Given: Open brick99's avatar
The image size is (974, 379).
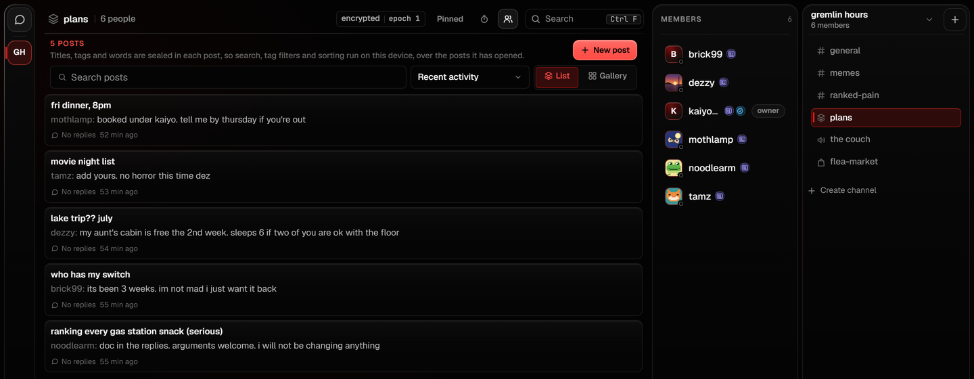Looking at the screenshot, I should pyautogui.click(x=673, y=54).
